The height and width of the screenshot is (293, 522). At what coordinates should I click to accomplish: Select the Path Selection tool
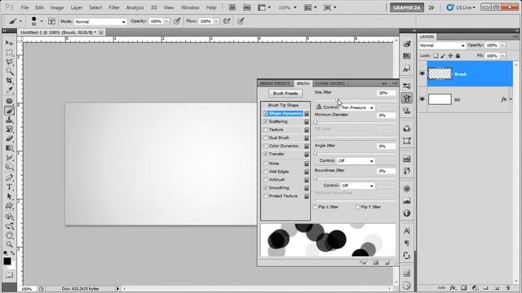[9, 196]
